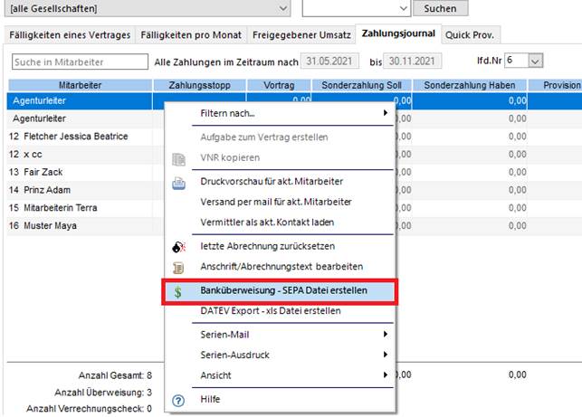The image size is (582, 417).
Task: Click the bomb icon for letzte Abrechnung zurücksetzen
Action: [178, 246]
